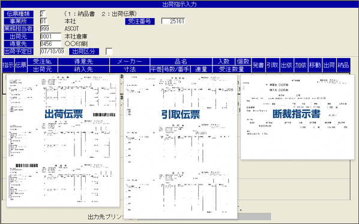
Task: Click the 納品 column header
Action: point(343,65)
